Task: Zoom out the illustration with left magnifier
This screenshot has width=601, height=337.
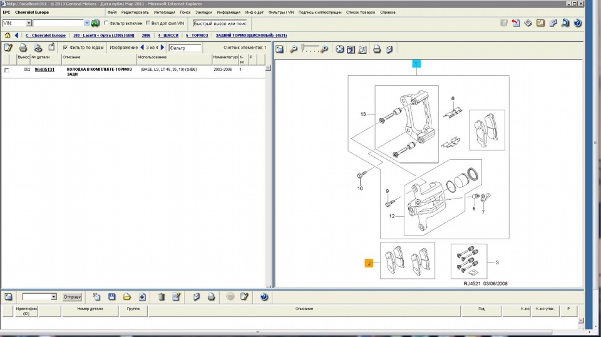Action: [293, 49]
